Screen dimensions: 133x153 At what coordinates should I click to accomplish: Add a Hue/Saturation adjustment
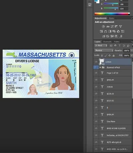(x=101, y=31)
